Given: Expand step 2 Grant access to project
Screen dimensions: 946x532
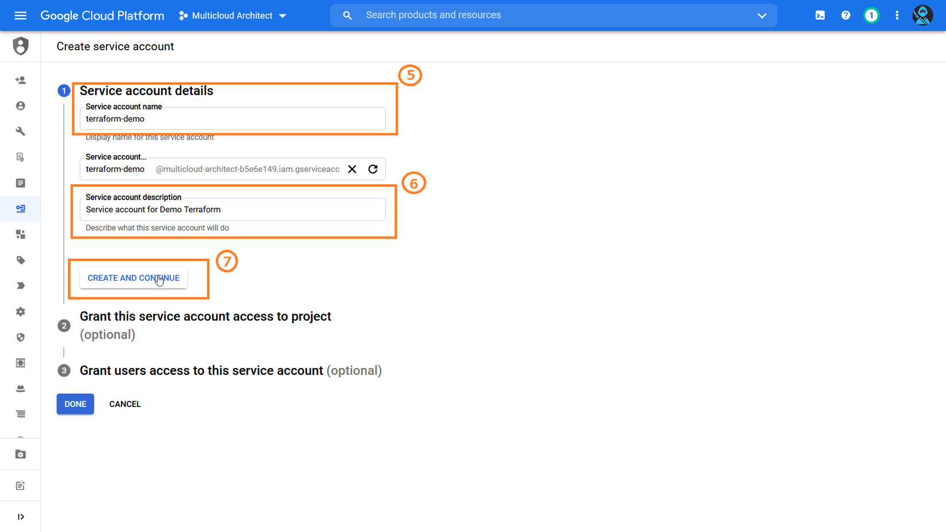Looking at the screenshot, I should tap(205, 317).
